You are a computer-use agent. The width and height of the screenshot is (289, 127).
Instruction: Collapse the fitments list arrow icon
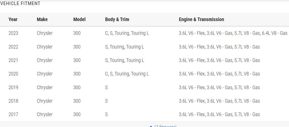[151, 126]
